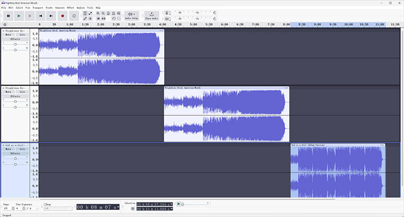
Task: Click the microphone record meter icon
Action: (x=167, y=13)
